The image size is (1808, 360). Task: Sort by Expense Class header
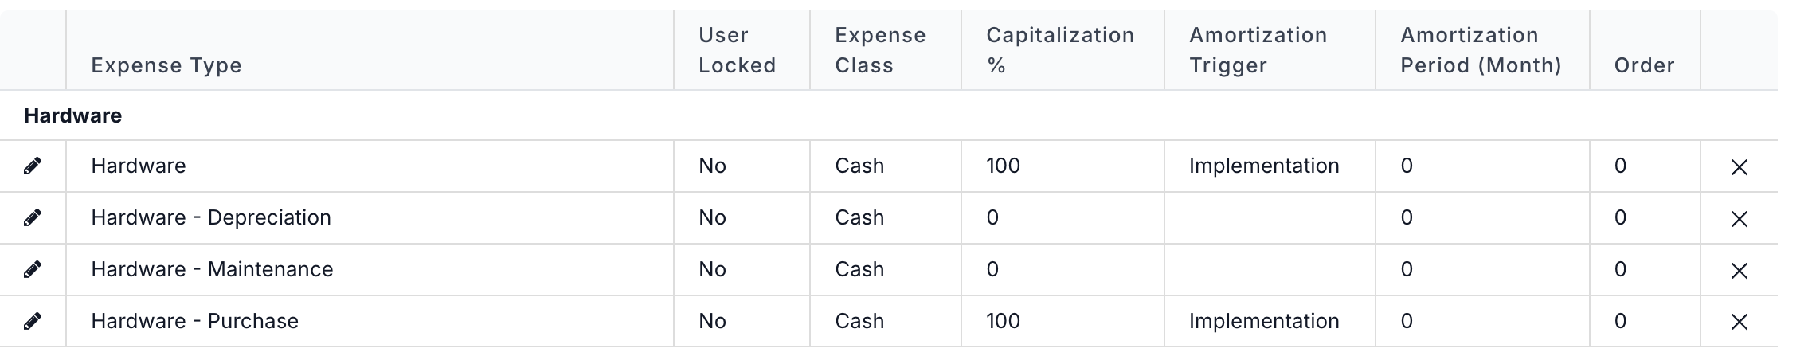880,50
